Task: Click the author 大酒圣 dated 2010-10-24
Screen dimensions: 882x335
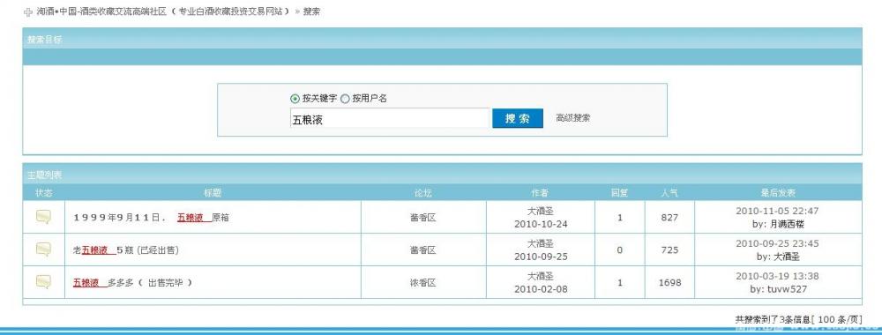Action: tap(541, 212)
